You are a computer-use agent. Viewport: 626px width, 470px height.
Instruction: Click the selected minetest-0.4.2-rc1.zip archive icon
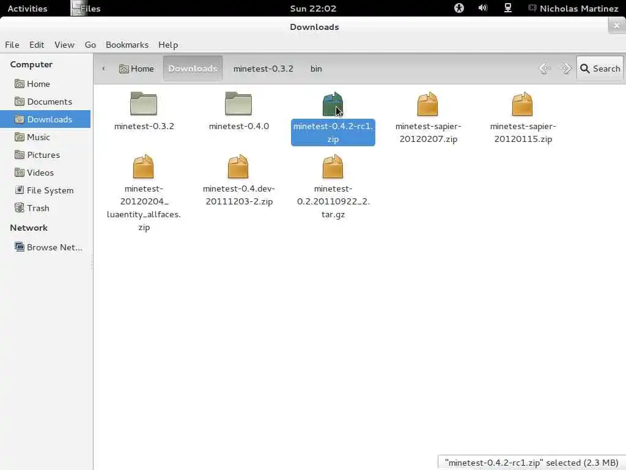(x=333, y=103)
